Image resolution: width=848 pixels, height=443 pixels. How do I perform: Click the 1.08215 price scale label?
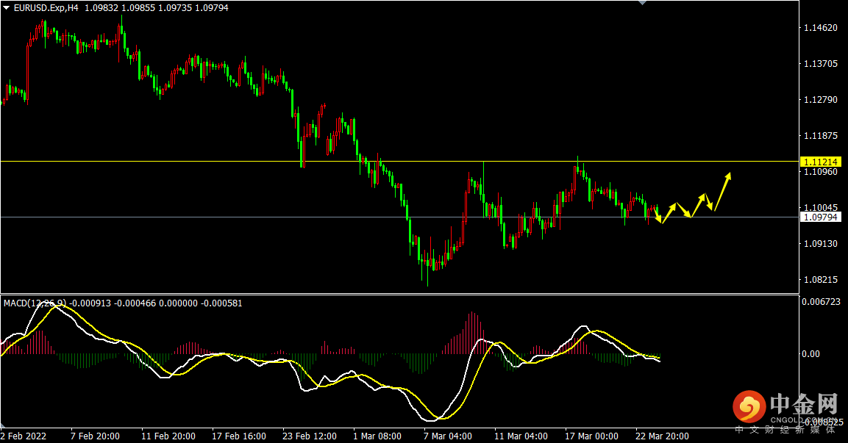(820, 280)
